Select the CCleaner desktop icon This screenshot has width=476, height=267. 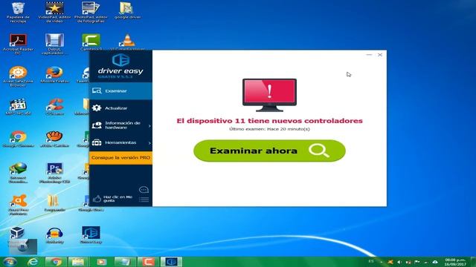[x=54, y=107]
